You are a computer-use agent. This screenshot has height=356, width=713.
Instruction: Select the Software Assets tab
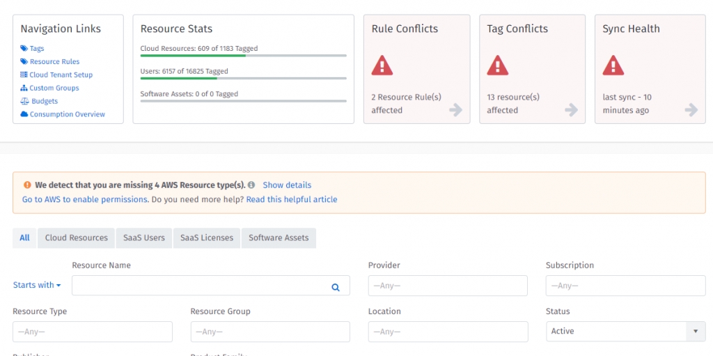[279, 238]
